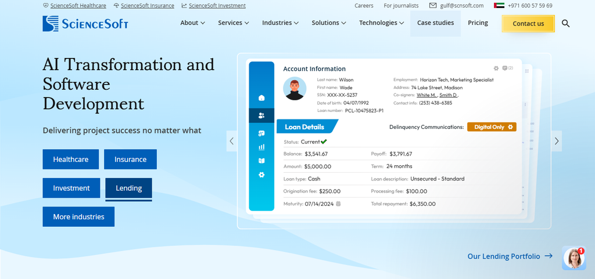
Task: Click the grid dots icon at card corner
Action: tap(526, 71)
